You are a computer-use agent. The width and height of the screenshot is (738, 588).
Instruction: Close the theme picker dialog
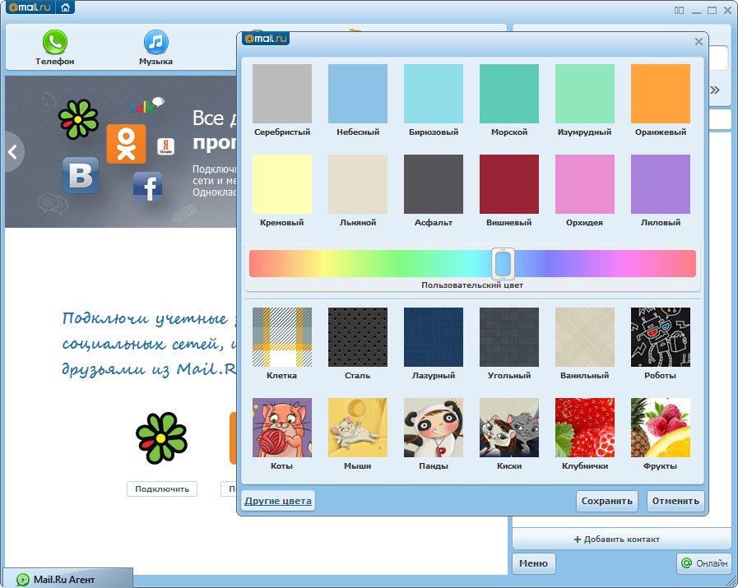699,41
